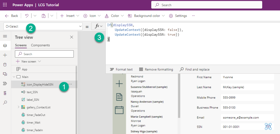Open Find and replace
The width and height of the screenshot is (280, 134).
[195, 69]
